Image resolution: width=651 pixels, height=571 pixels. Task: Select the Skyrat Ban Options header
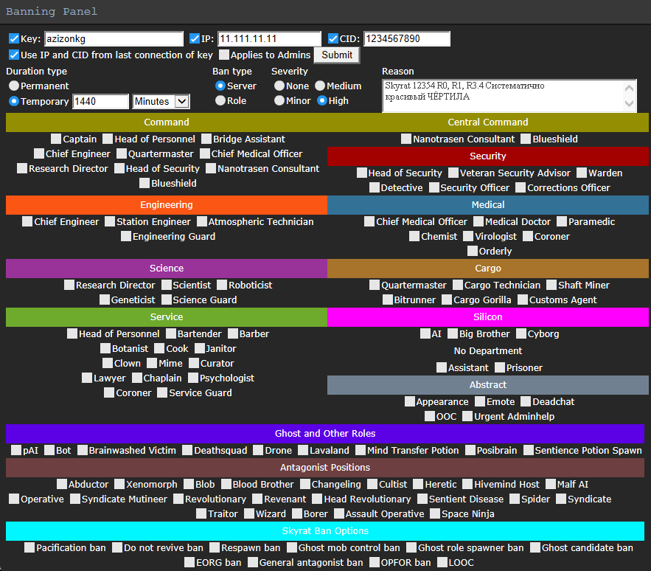pos(325,530)
